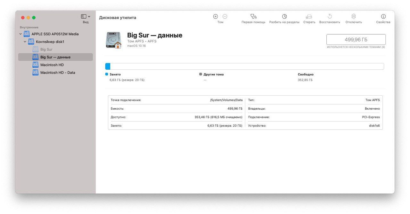The height and width of the screenshot is (214, 410).
Task: Click the blue Занято legend swatch
Action: 107,74
